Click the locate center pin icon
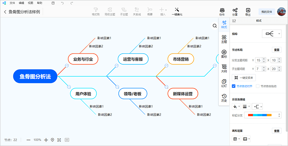Viewport: 288px width, 146px height. (x=52, y=140)
